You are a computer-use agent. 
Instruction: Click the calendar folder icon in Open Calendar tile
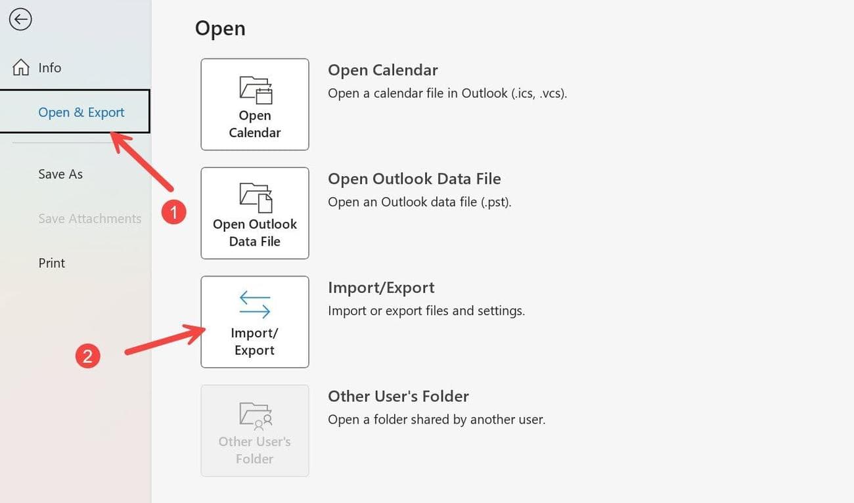click(255, 91)
